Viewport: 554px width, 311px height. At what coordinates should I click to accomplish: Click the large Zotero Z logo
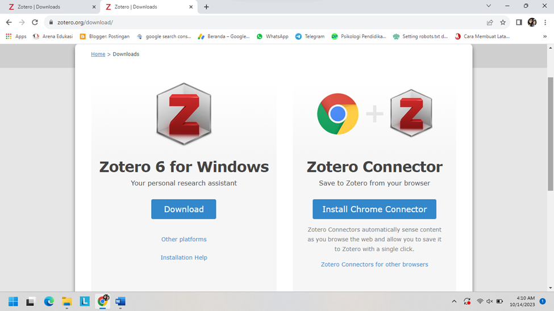point(184,114)
